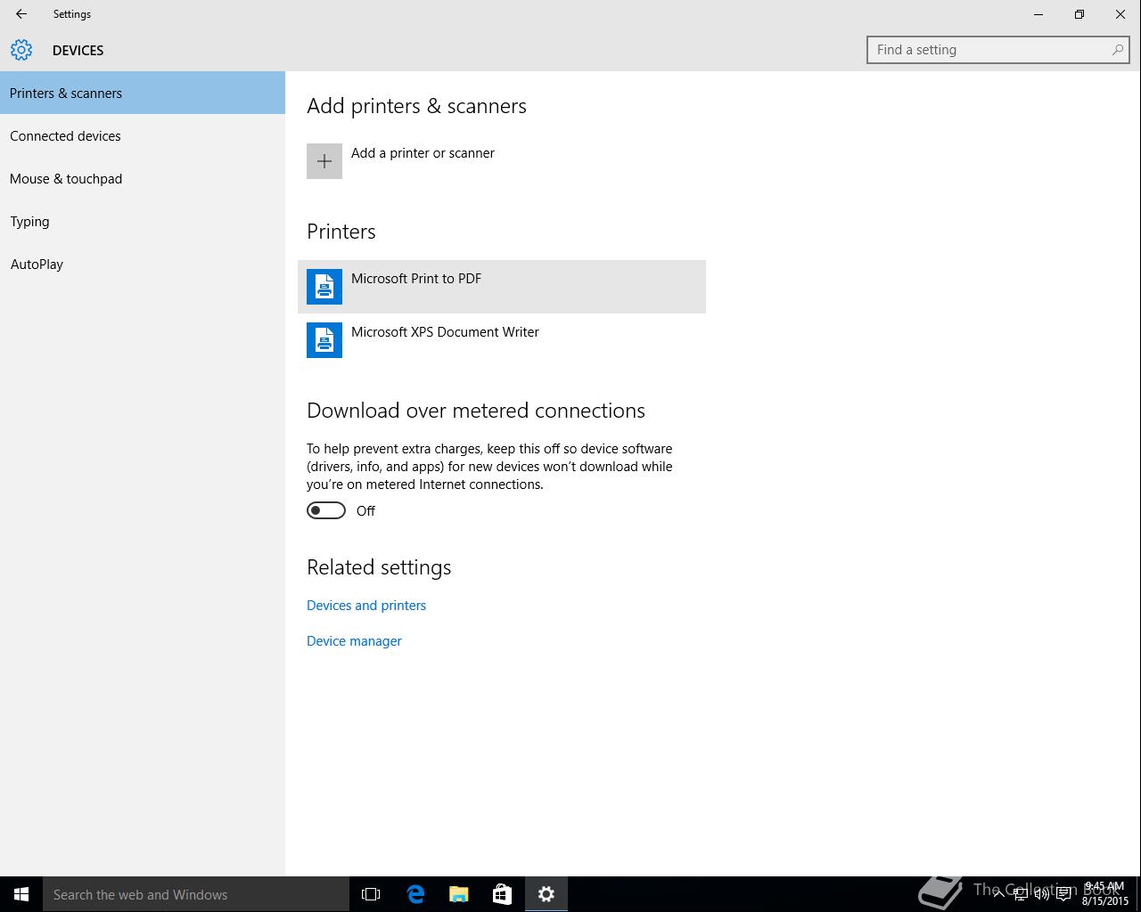The height and width of the screenshot is (912, 1141).
Task: Open Microsoft Edge from the taskbar
Action: coord(415,894)
